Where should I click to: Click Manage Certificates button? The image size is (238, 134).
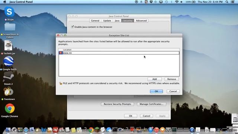151,104
